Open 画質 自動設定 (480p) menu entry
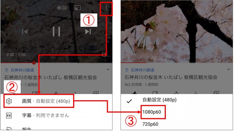 point(39,101)
